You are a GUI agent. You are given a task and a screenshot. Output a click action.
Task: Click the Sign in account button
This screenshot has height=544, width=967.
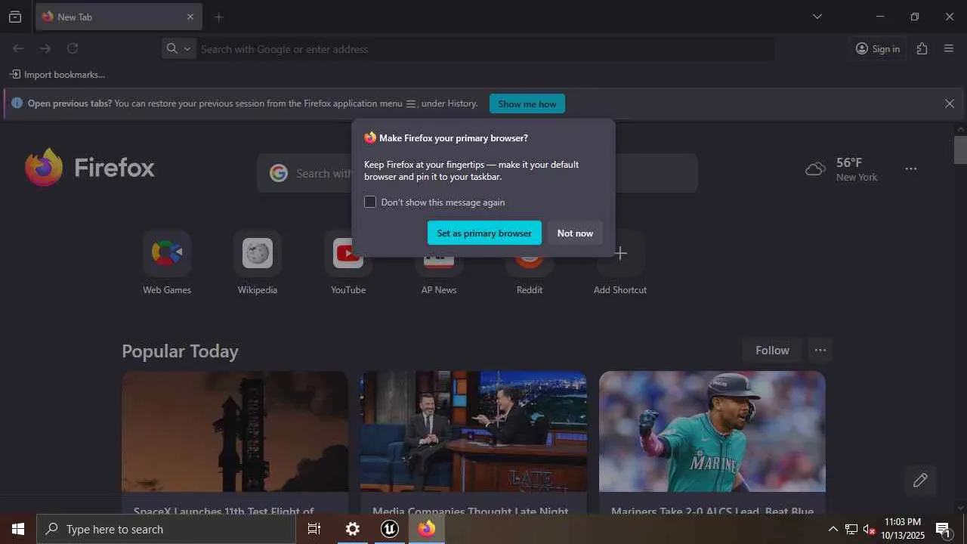pos(878,48)
